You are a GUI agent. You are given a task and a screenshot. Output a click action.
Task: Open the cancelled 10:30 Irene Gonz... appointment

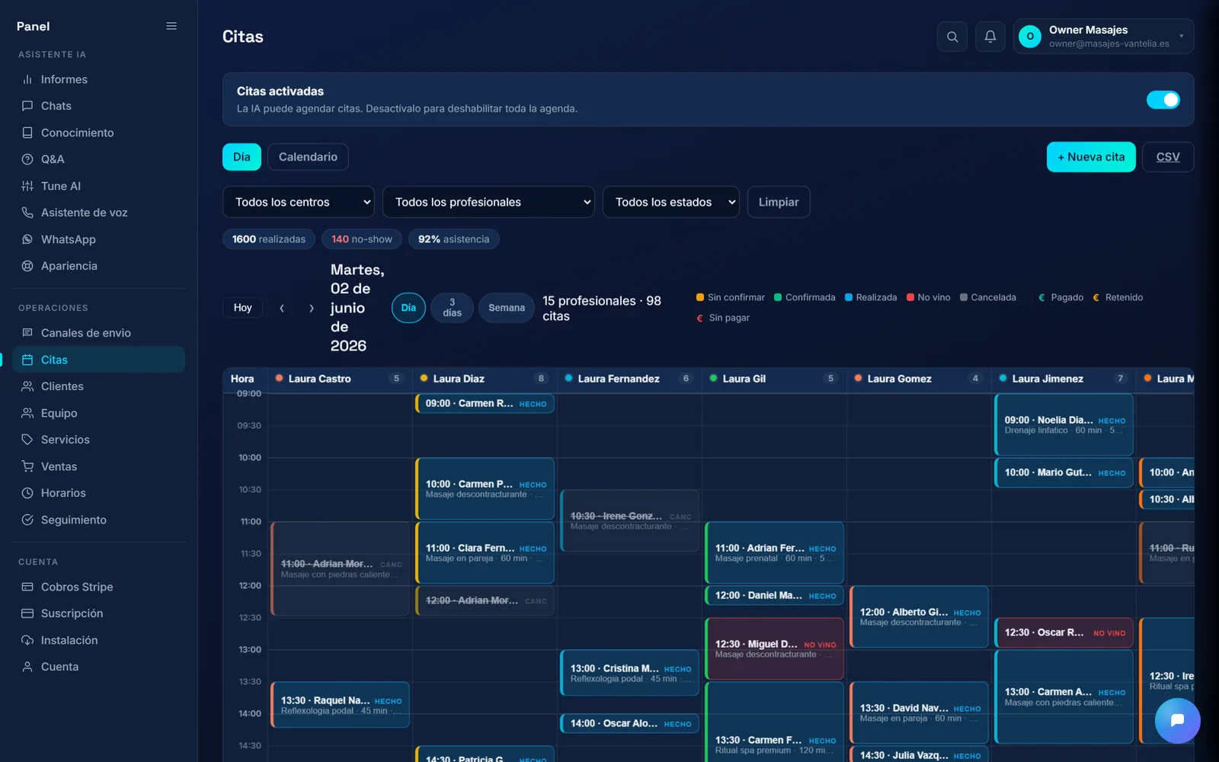pos(629,520)
